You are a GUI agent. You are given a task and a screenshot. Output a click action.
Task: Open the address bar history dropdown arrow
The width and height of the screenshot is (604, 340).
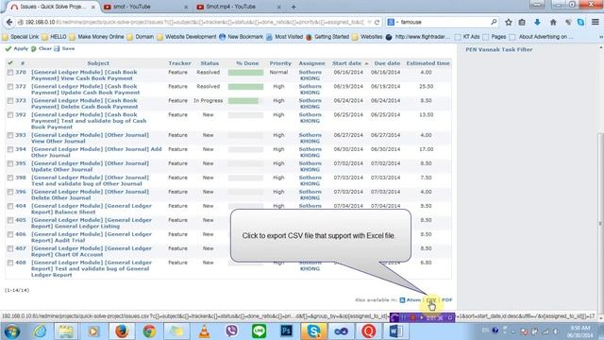(x=369, y=23)
